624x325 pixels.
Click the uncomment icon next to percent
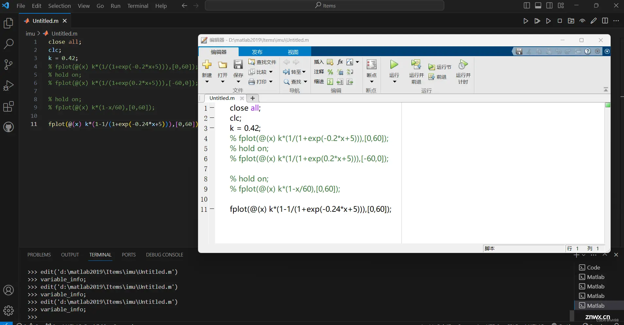point(340,72)
